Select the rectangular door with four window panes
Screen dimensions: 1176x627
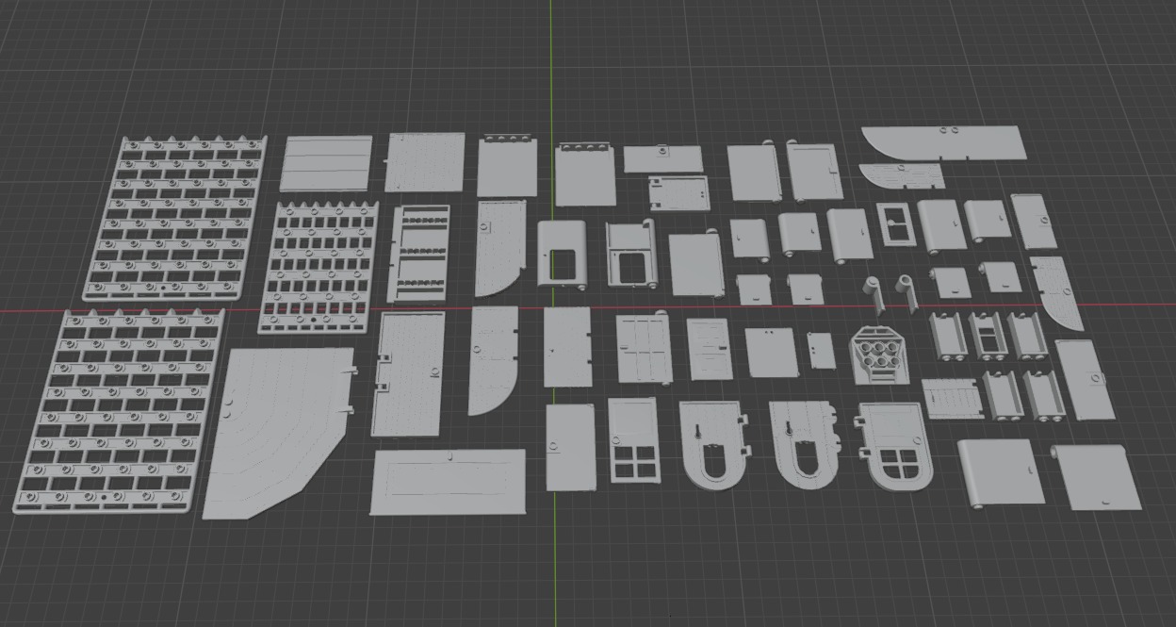coord(632,441)
